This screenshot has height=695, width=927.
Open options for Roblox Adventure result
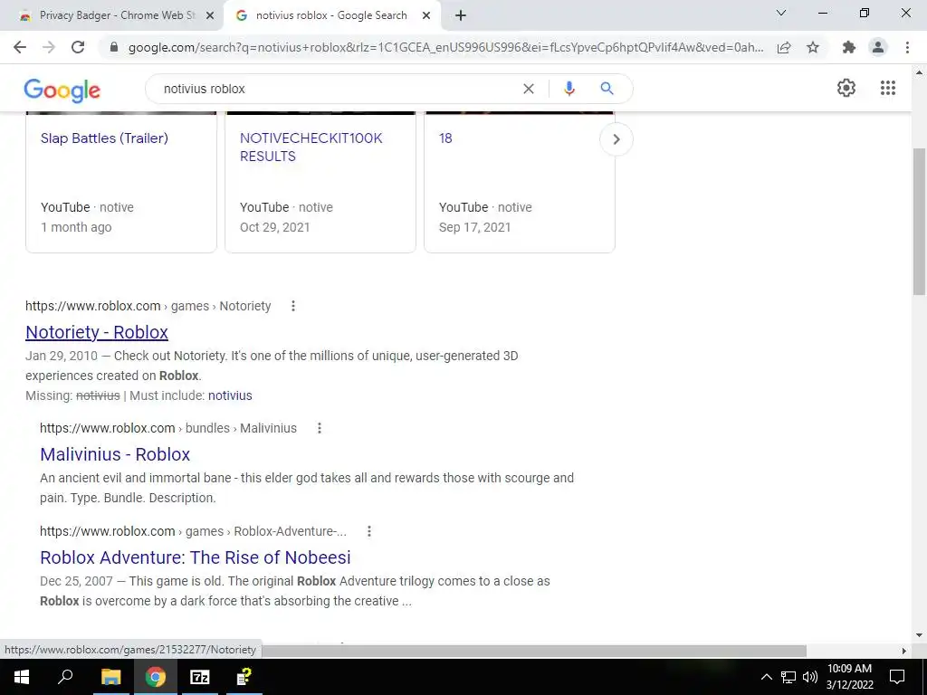tap(369, 531)
